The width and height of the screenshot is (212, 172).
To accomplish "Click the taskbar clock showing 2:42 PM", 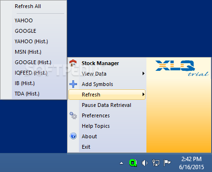I will coord(192,163).
